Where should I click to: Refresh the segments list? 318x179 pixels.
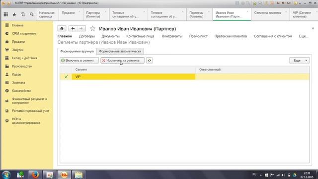149,60
